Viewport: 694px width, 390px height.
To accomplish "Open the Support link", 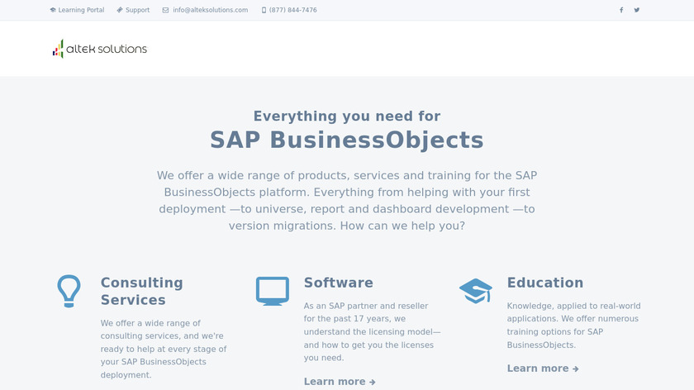I will pyautogui.click(x=137, y=10).
